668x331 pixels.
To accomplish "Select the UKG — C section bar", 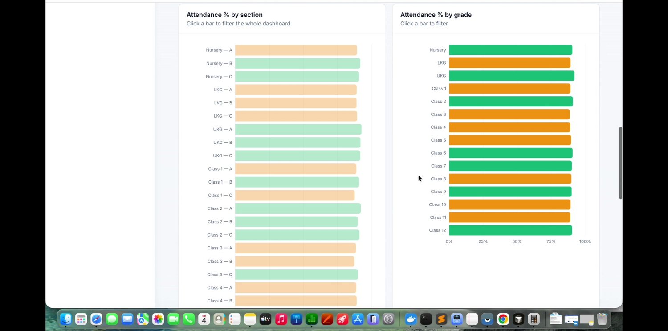I will click(297, 155).
